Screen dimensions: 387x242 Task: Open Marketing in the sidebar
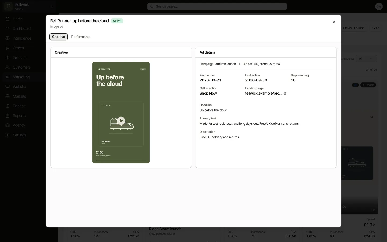click(x=21, y=77)
